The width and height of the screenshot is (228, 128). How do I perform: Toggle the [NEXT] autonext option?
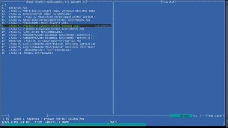[x=113, y=122]
